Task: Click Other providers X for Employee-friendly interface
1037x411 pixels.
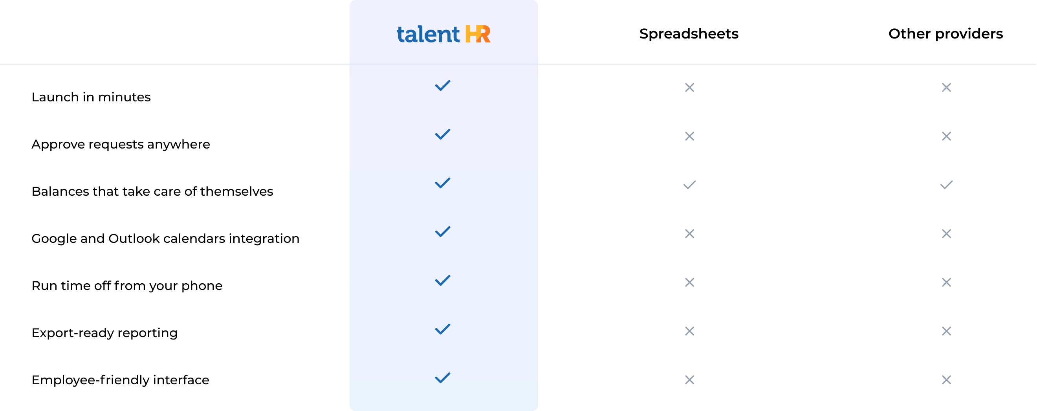Action: coord(946,380)
